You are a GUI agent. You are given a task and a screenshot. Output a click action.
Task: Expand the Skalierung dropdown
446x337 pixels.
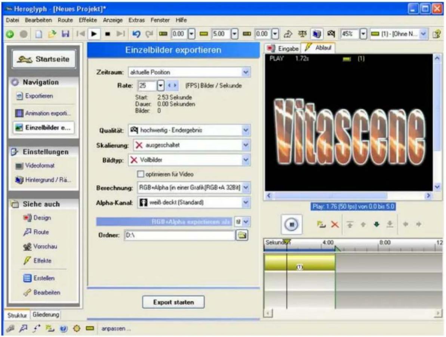(246, 145)
